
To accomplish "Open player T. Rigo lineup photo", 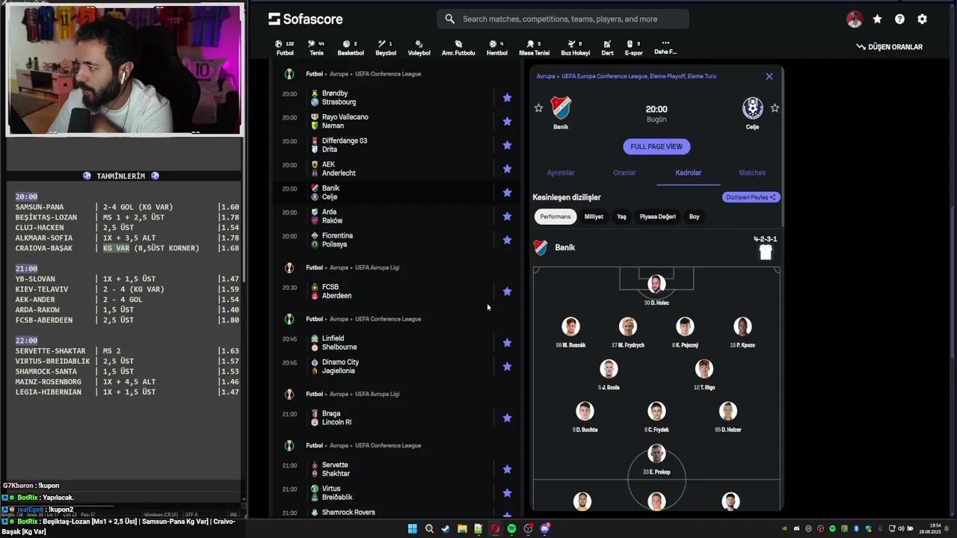I will click(704, 368).
